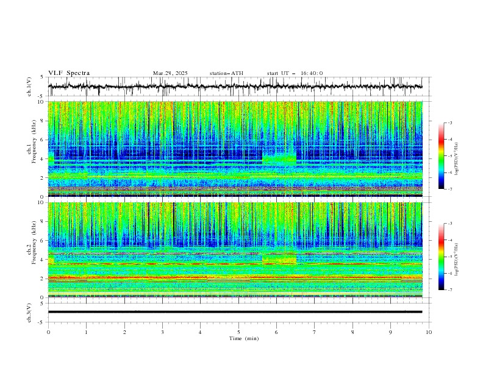
Task: Click the "2" tick on the time axis
Action: [x=124, y=332]
